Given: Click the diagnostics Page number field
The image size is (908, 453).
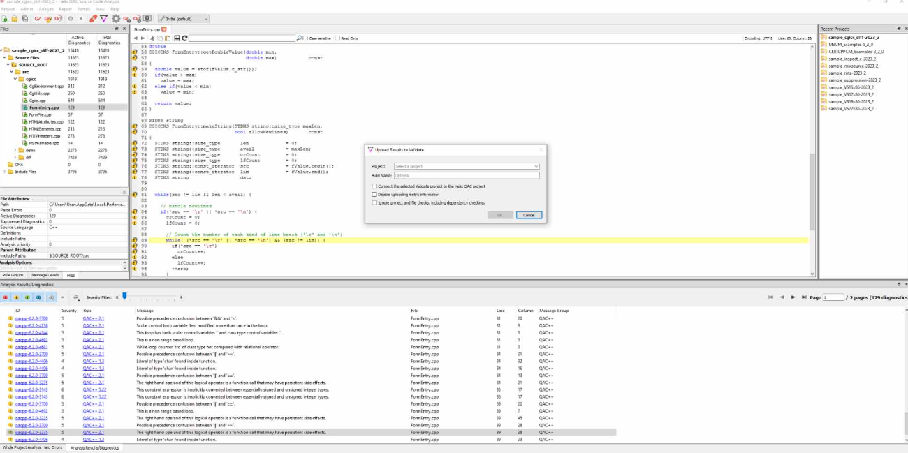Looking at the screenshot, I should 833,297.
